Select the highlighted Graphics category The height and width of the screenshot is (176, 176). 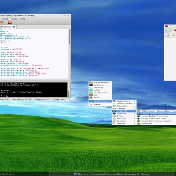(x=124, y=111)
